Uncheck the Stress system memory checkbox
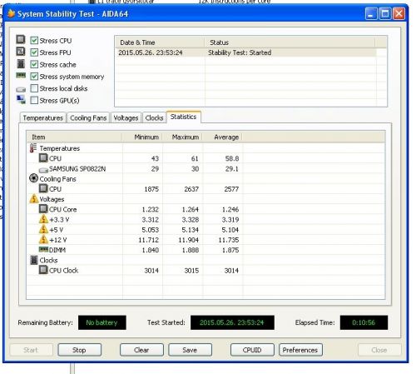 34,77
